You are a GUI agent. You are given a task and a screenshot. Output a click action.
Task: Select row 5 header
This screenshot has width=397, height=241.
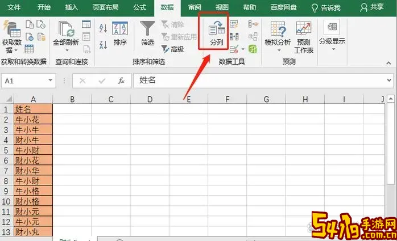tap(6, 150)
